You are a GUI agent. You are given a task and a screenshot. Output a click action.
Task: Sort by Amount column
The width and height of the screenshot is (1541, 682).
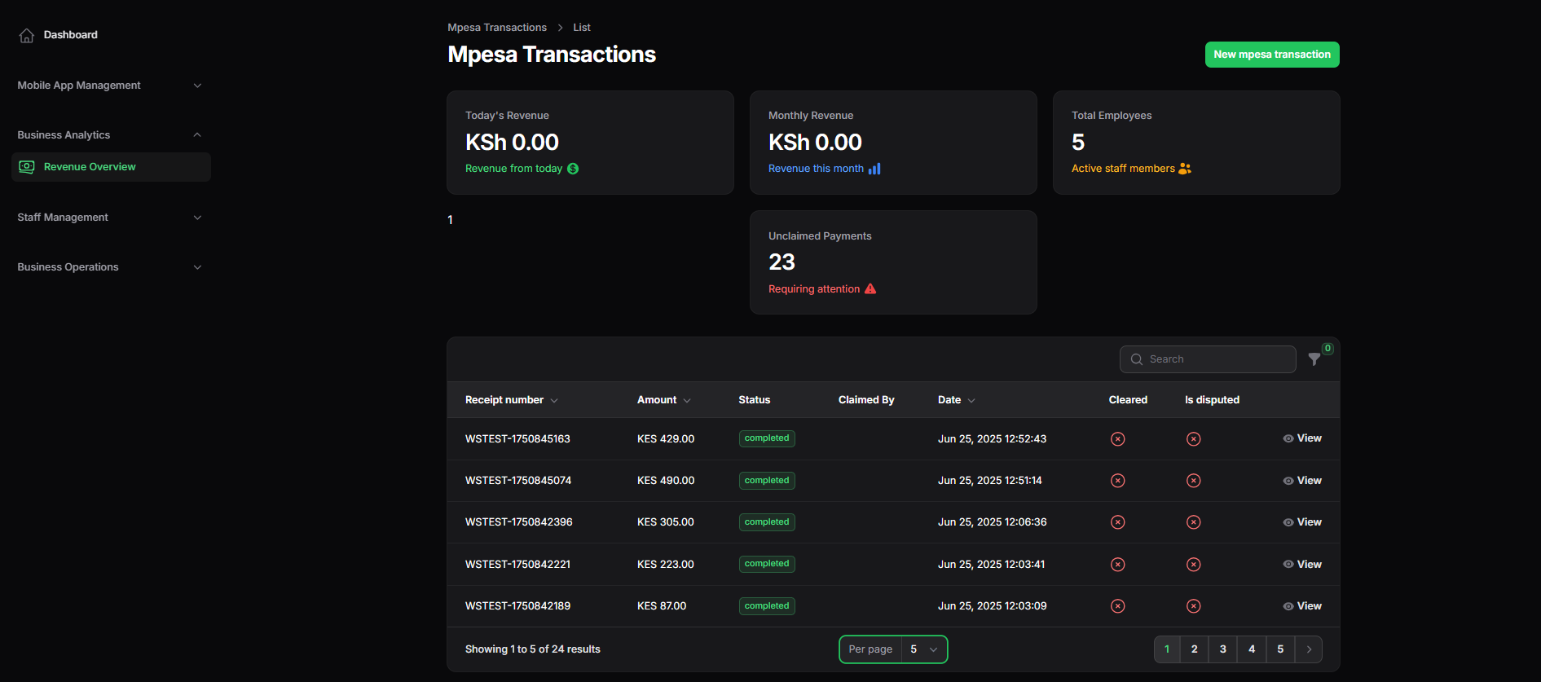[x=664, y=400]
